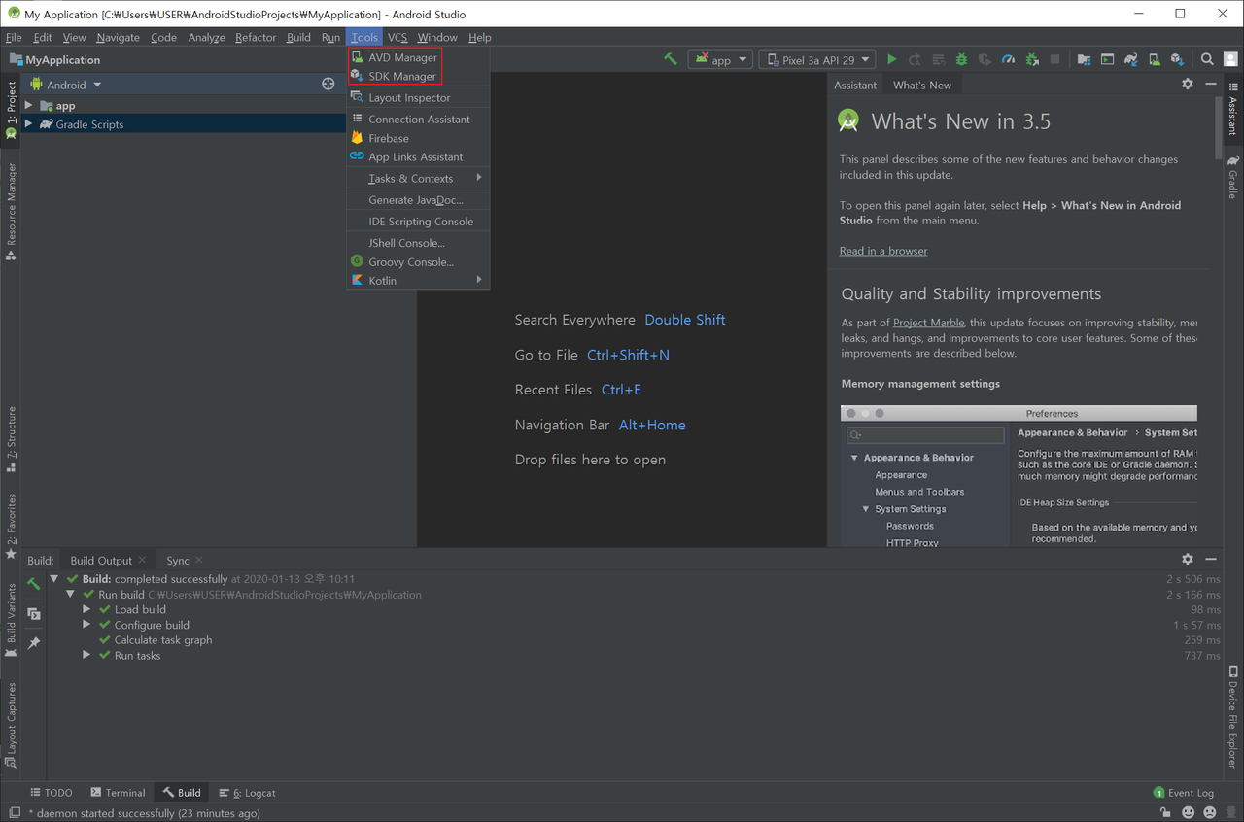Select the 'Calculate task graph' build row
Viewport: 1244px width, 822px height.
point(163,639)
